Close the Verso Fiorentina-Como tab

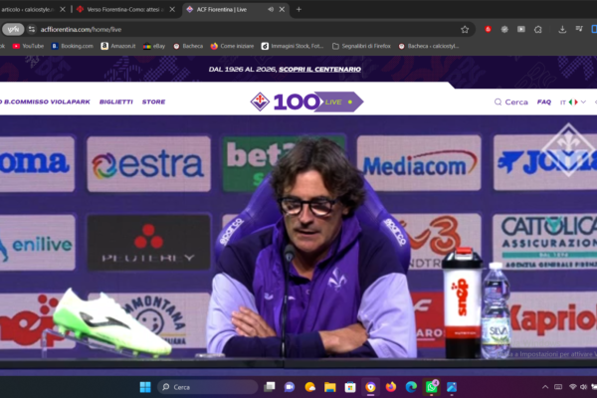pos(172,10)
